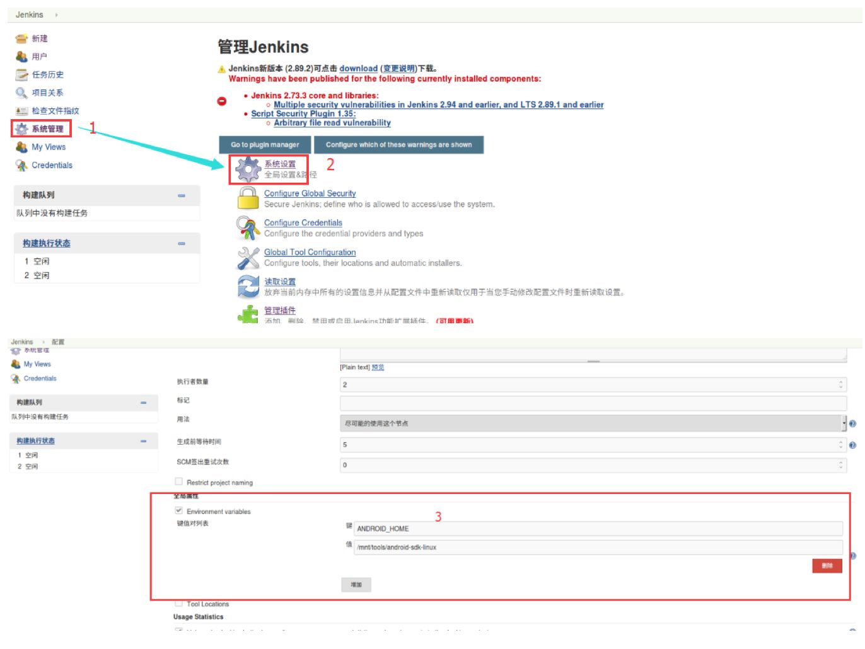
Task: Click the SCM签出重试次数 stepper arrows
Action: 840,465
